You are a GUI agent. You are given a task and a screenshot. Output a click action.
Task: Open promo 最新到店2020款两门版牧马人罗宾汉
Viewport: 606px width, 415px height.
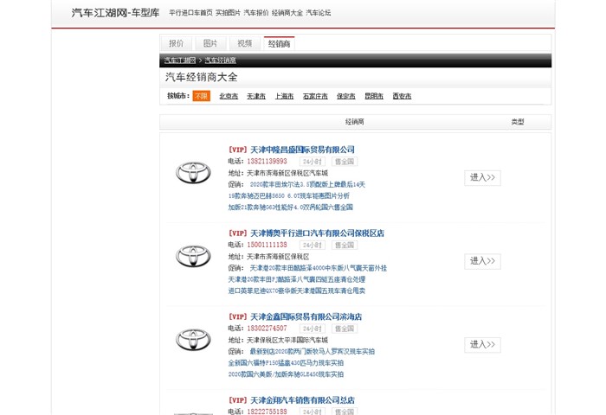tap(313, 351)
